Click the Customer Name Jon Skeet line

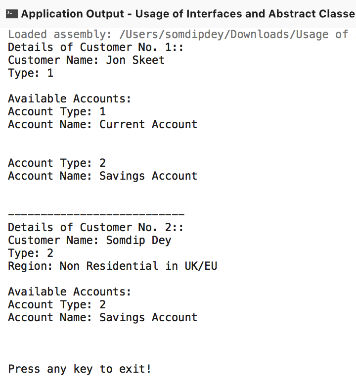coord(86,60)
